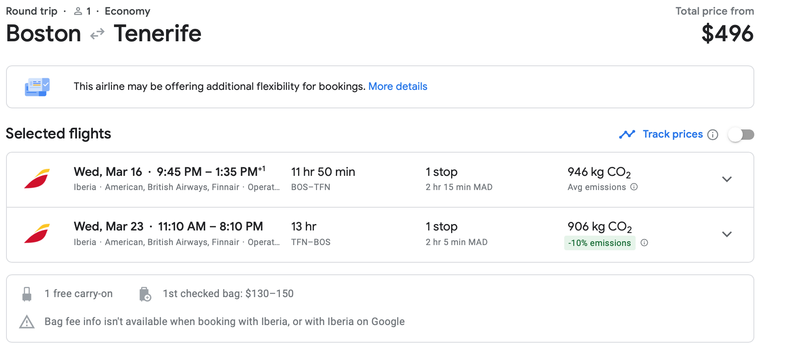Expand the Wed, Mar 23 flight details
The width and height of the screenshot is (793, 350).
[727, 234]
